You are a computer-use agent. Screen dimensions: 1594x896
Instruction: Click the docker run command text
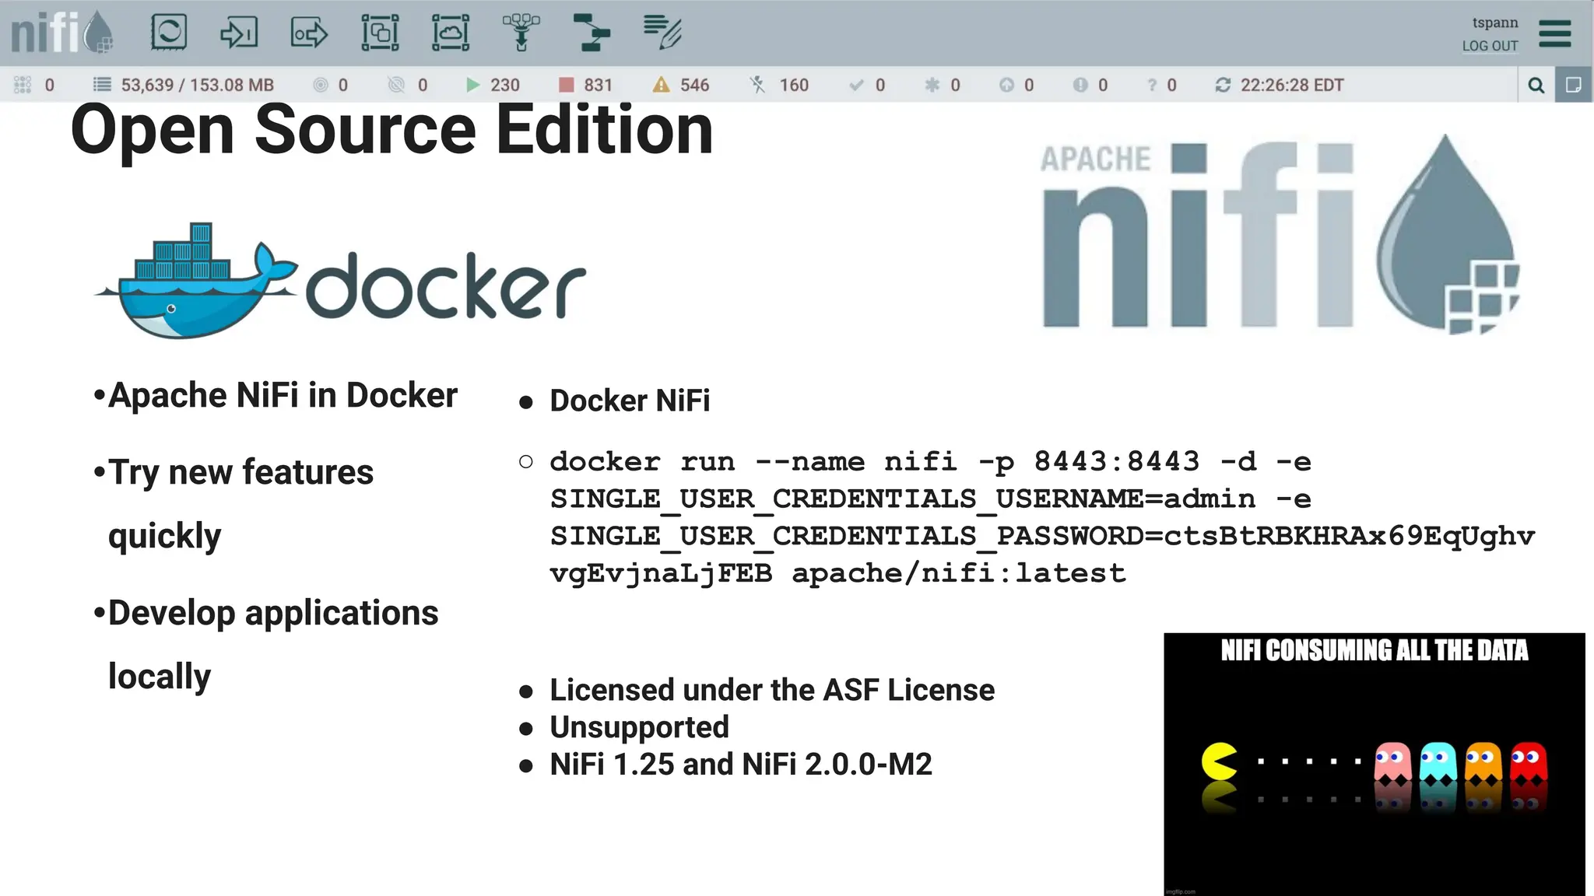point(1042,517)
